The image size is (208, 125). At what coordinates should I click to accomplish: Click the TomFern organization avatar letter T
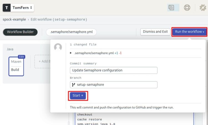click(x=6, y=8)
